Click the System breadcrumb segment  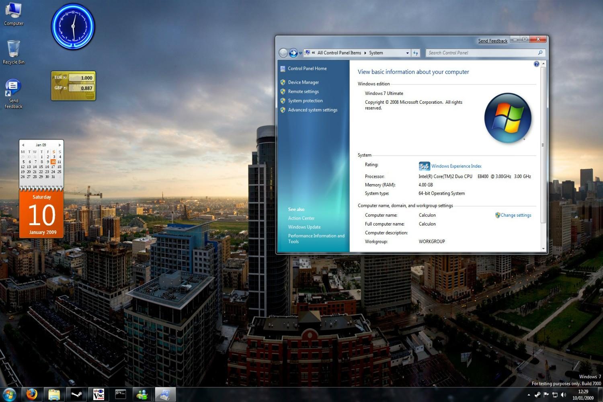[376, 53]
